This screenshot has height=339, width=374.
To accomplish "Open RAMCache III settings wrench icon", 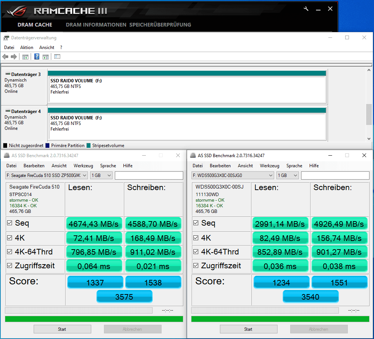I will [306, 9].
